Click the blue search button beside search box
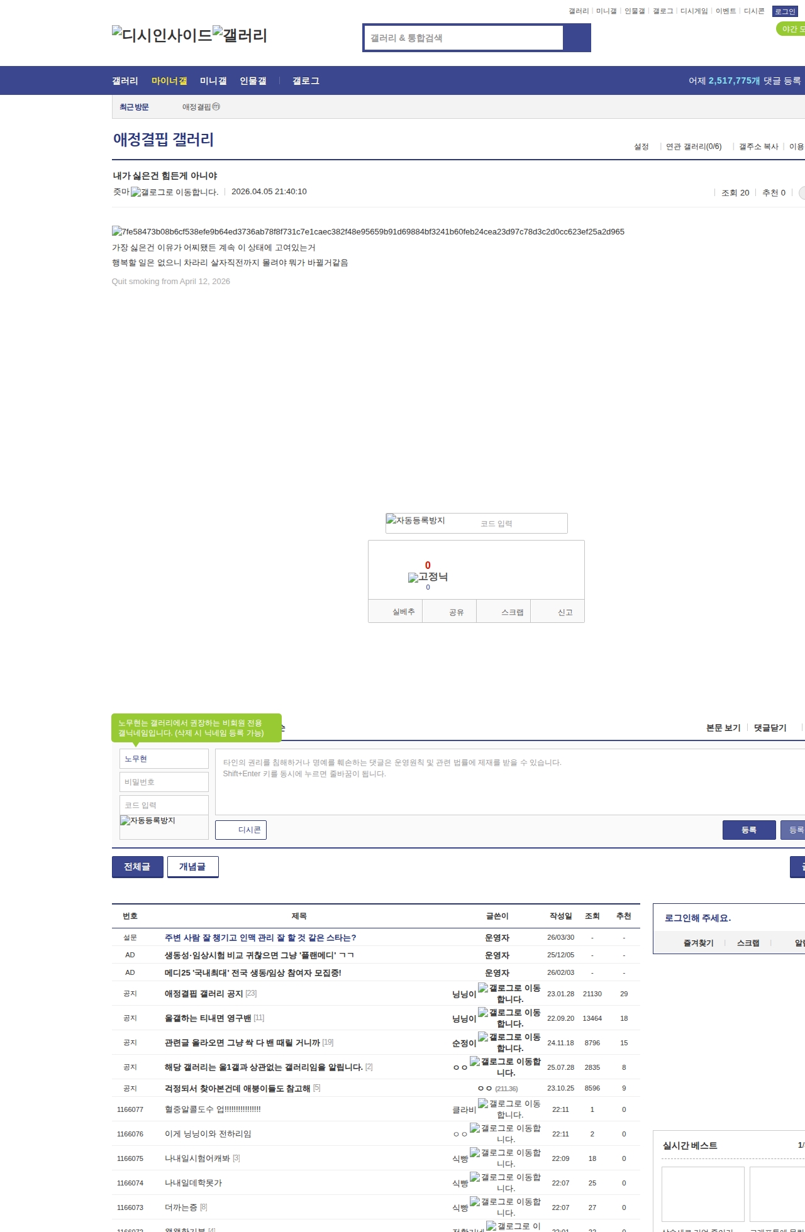 tap(577, 38)
